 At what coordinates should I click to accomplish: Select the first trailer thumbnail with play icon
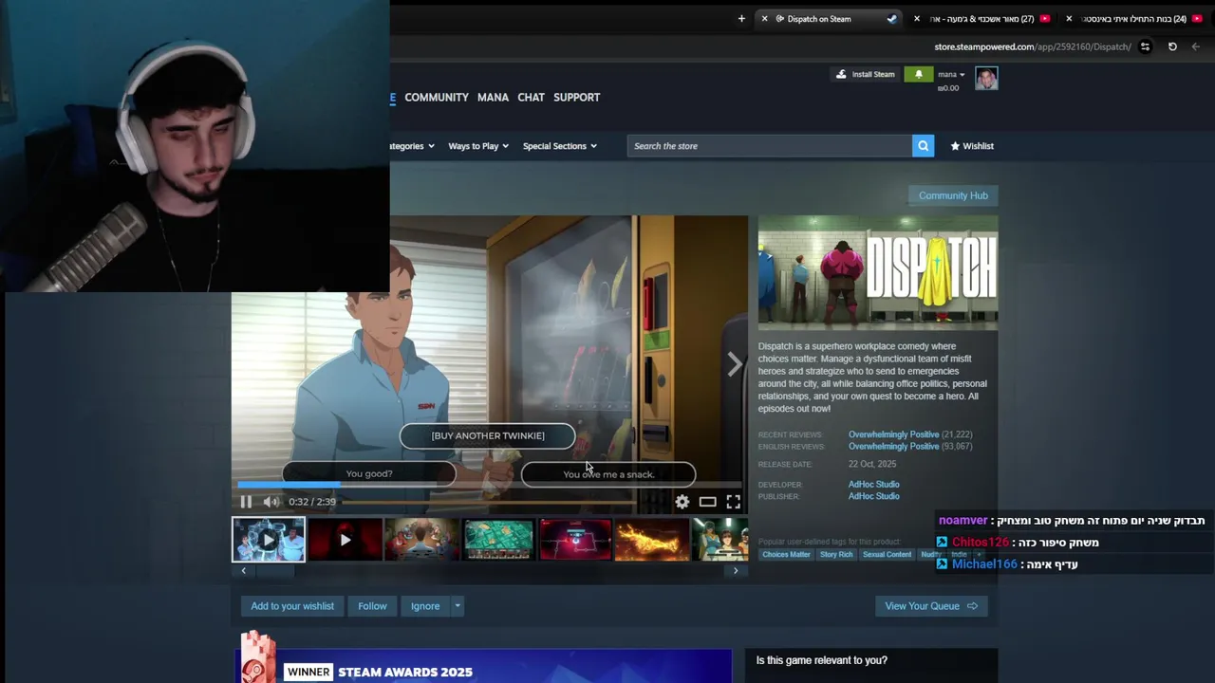269,540
